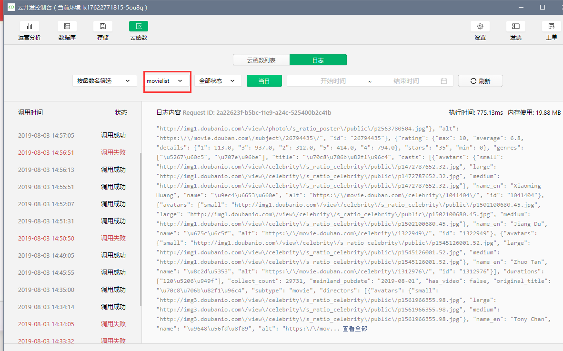Click the 刷新 refresh button

(480, 81)
